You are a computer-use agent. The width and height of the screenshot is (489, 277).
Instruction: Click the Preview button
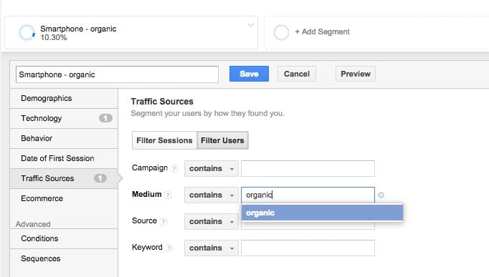tap(356, 74)
